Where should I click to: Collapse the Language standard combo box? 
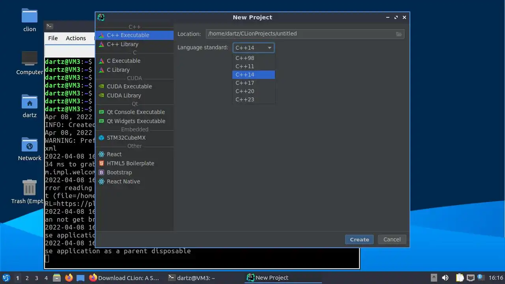253,48
